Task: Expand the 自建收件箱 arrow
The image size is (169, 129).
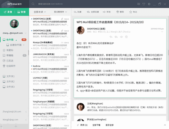Action: pos(24,45)
